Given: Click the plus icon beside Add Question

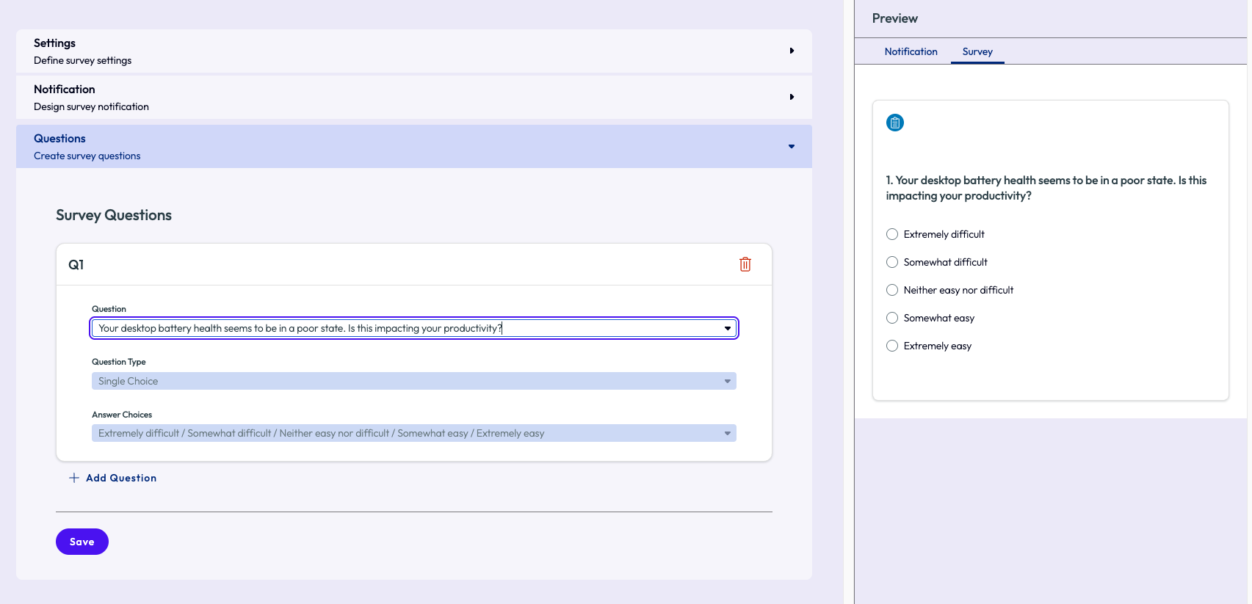Looking at the screenshot, I should 74,478.
